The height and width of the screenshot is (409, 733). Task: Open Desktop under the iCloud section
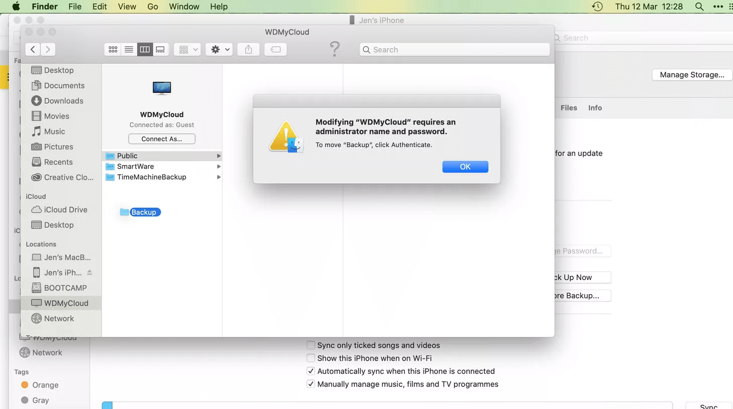coord(53,225)
